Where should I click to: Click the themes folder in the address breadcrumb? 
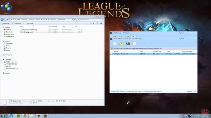point(53,20)
